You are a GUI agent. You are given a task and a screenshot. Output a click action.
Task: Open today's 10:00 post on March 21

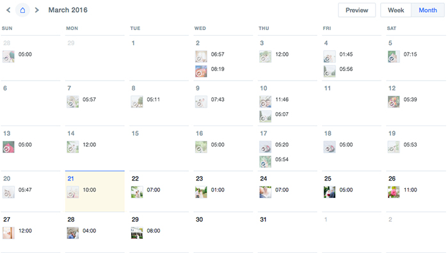coord(81,192)
